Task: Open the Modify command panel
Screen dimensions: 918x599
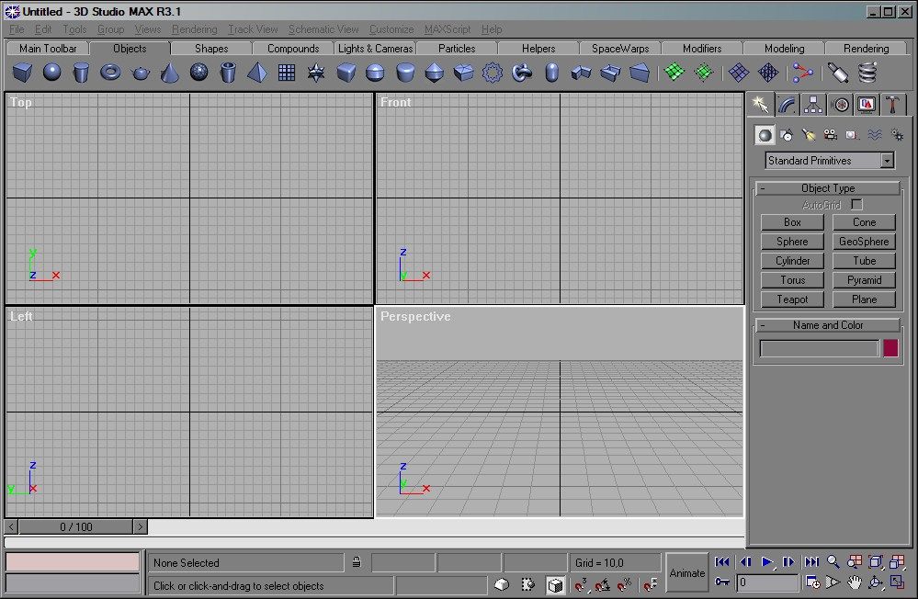Action: (787, 105)
